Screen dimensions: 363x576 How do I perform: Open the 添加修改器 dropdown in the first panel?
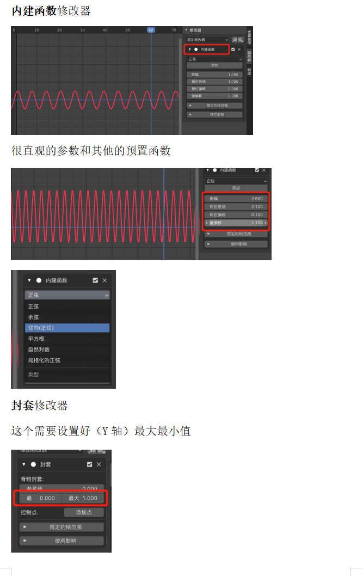[x=207, y=40]
